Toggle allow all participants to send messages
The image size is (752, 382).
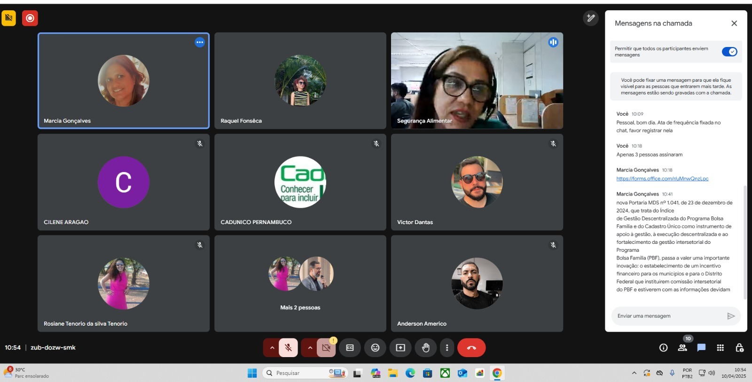[x=729, y=52]
